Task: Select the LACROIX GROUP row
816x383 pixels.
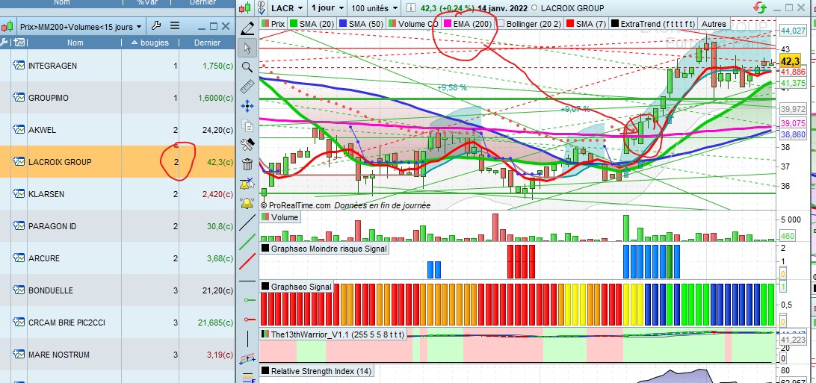Action: pyautogui.click(x=117, y=162)
